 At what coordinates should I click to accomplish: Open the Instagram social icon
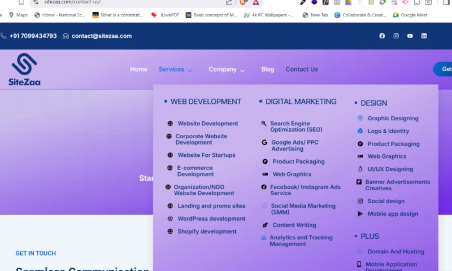click(x=396, y=36)
